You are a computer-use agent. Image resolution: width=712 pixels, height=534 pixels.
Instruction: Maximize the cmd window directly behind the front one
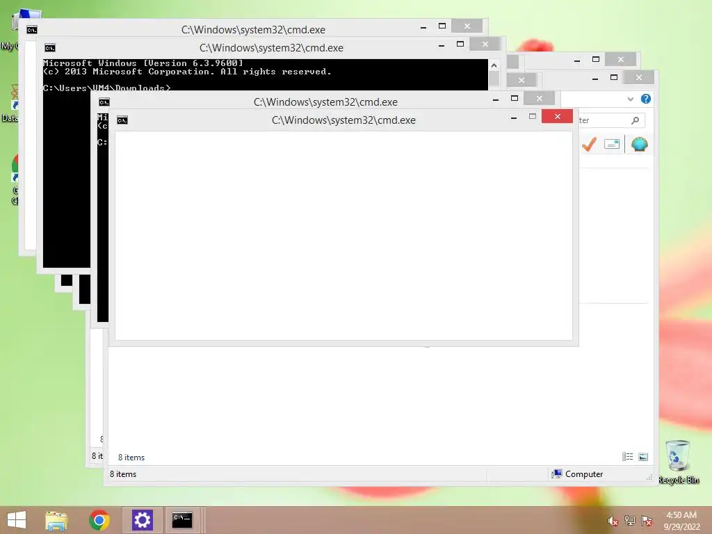pyautogui.click(x=515, y=99)
